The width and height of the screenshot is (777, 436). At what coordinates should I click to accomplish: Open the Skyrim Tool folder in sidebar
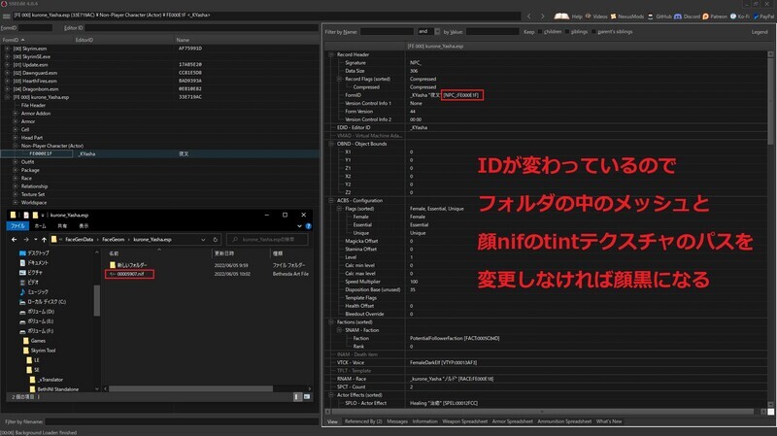click(x=43, y=351)
